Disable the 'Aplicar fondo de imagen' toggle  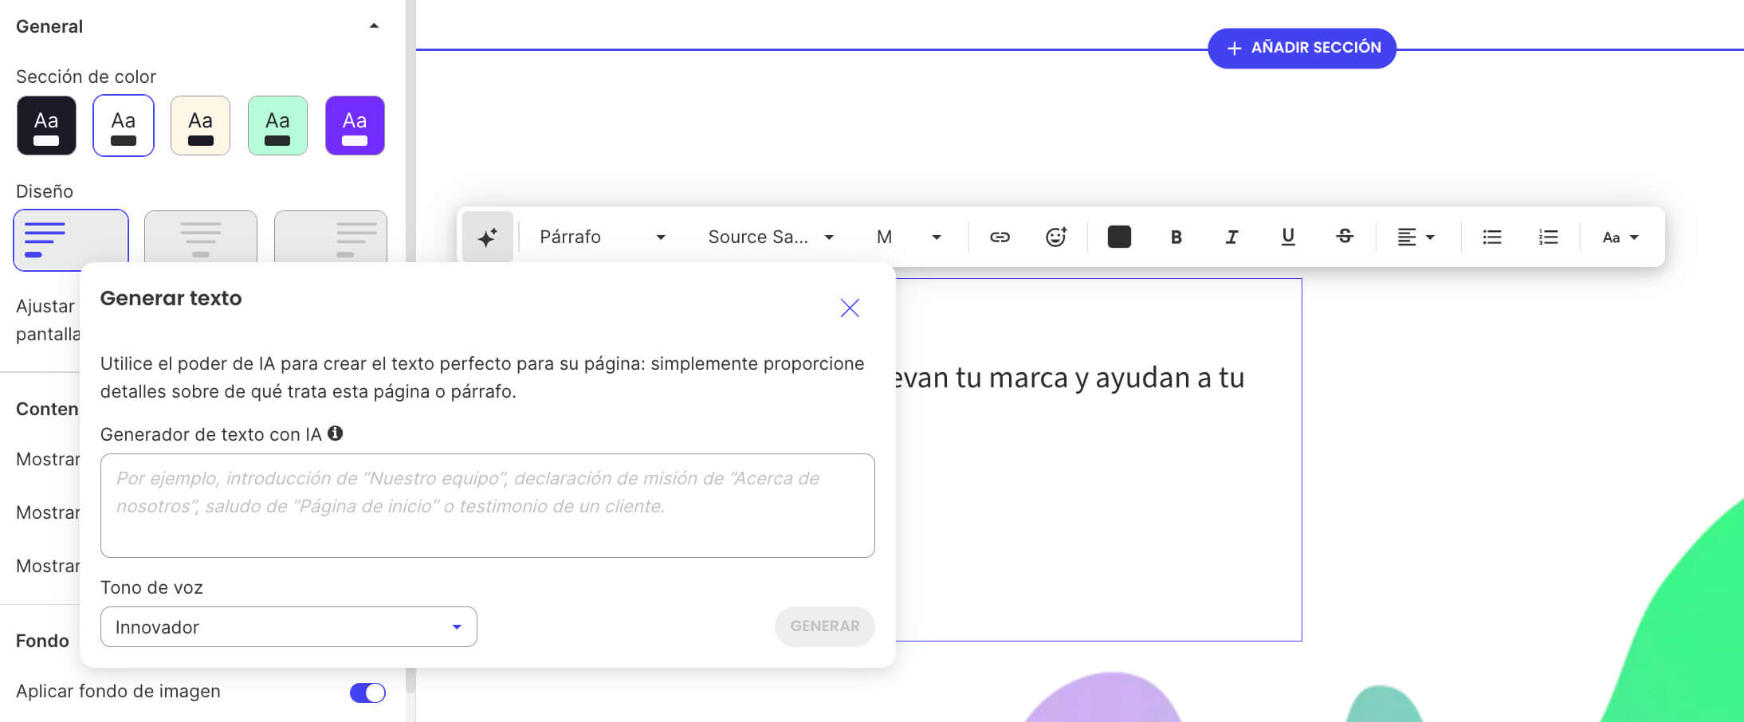(367, 693)
